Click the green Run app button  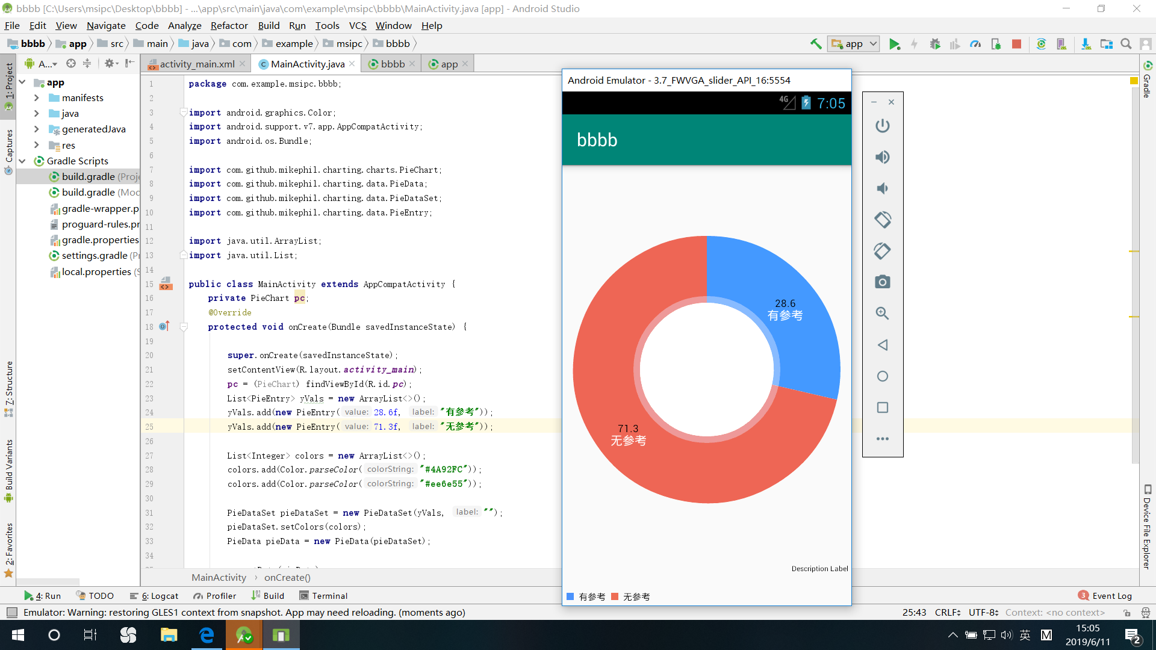click(894, 44)
